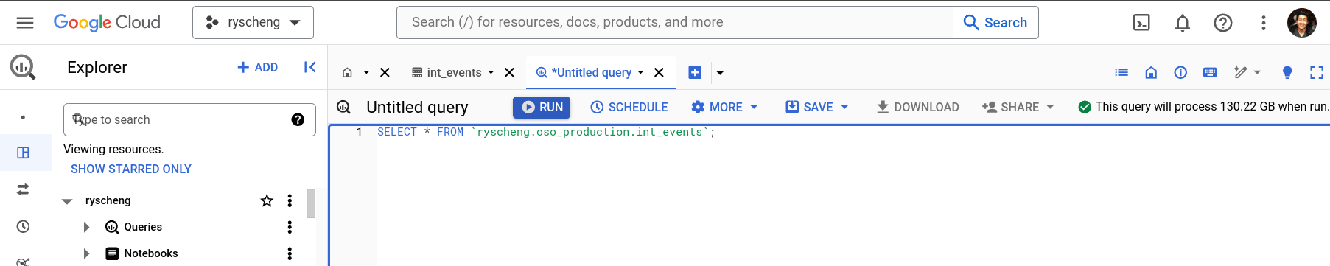The image size is (1330, 266).
Task: Open data transfers sidebar icon
Action: [x=23, y=189]
